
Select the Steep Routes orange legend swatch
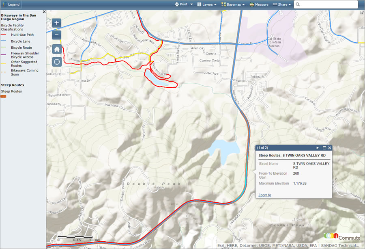(3, 96)
